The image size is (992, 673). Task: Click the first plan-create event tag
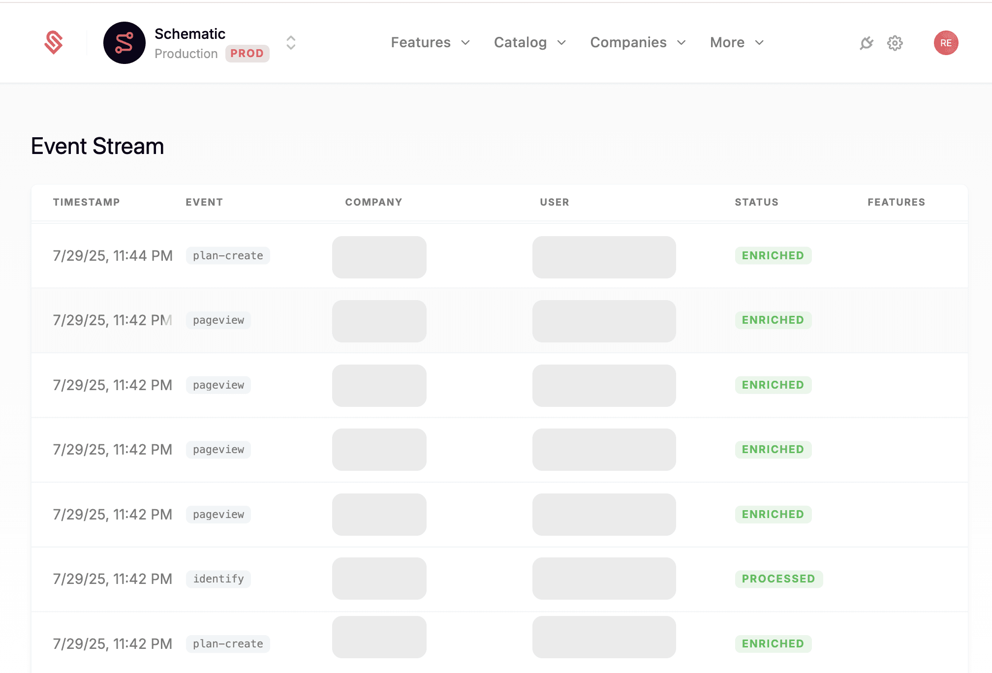click(228, 256)
